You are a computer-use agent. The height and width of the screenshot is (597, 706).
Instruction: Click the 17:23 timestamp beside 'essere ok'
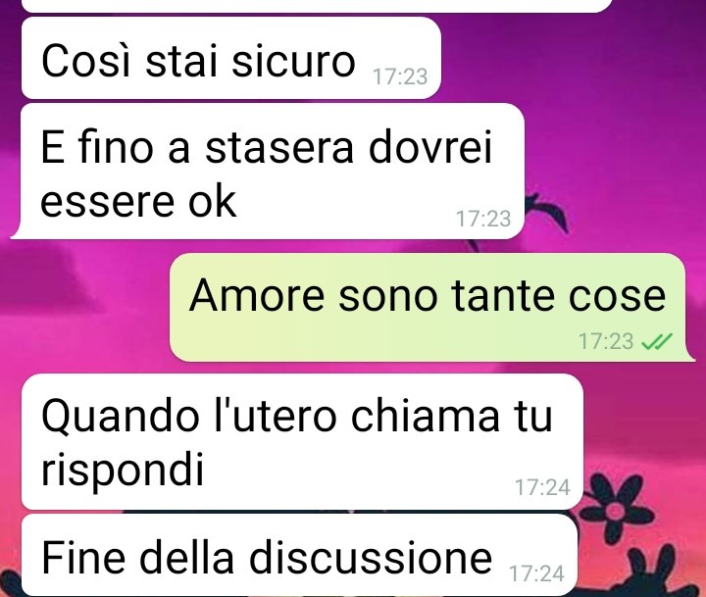pyautogui.click(x=483, y=219)
